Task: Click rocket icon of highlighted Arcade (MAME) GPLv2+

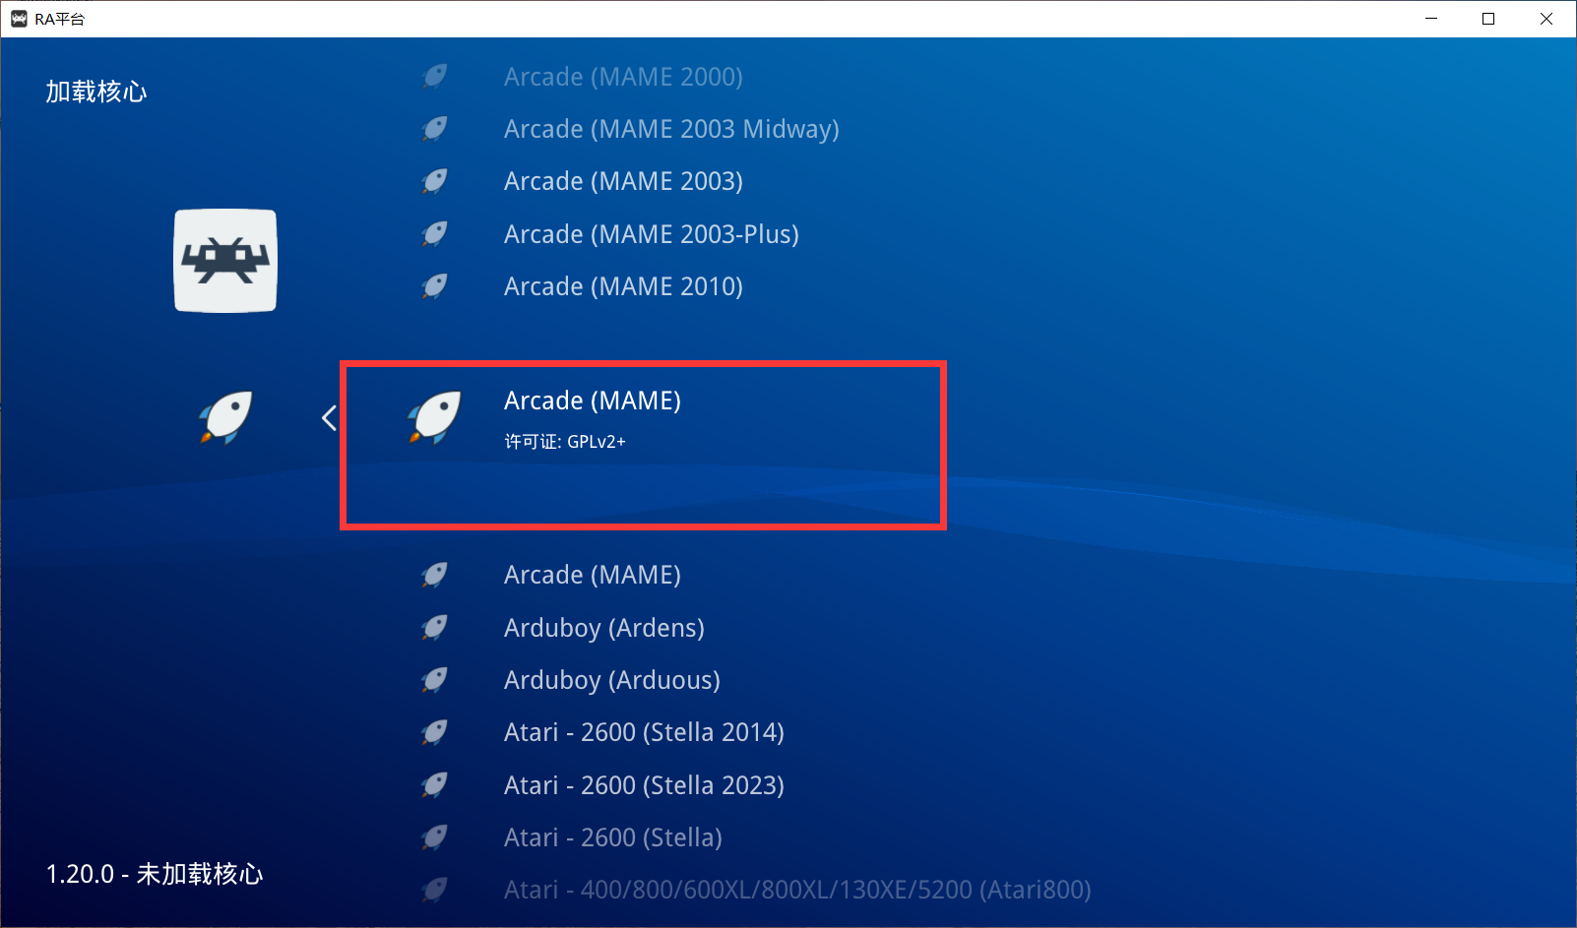Action: pyautogui.click(x=434, y=417)
